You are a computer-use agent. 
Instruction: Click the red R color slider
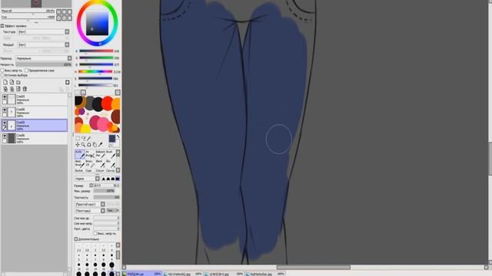point(96,51)
